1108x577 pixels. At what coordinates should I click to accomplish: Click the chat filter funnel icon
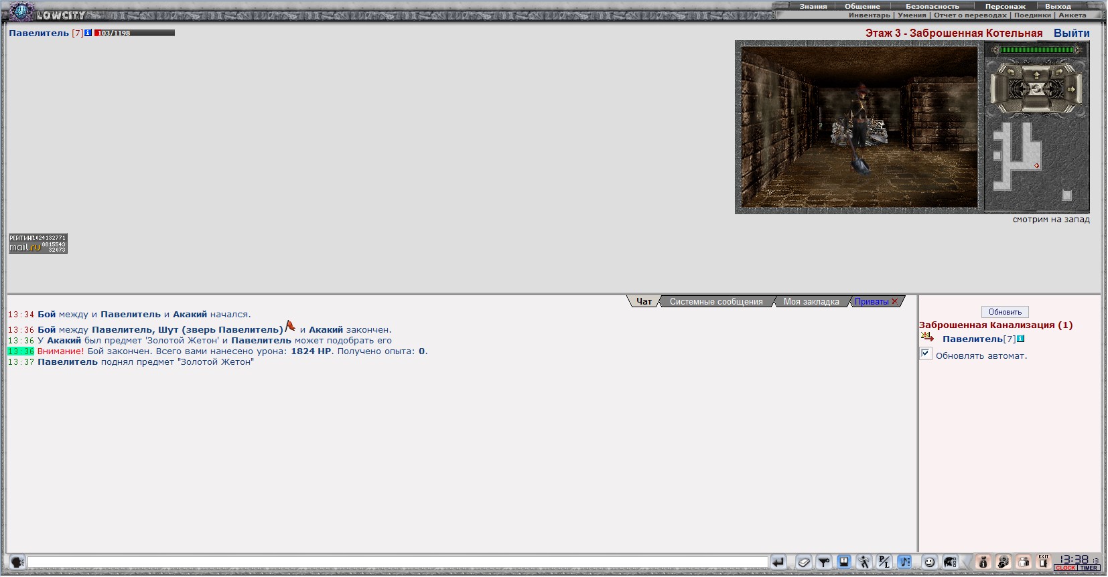(823, 562)
